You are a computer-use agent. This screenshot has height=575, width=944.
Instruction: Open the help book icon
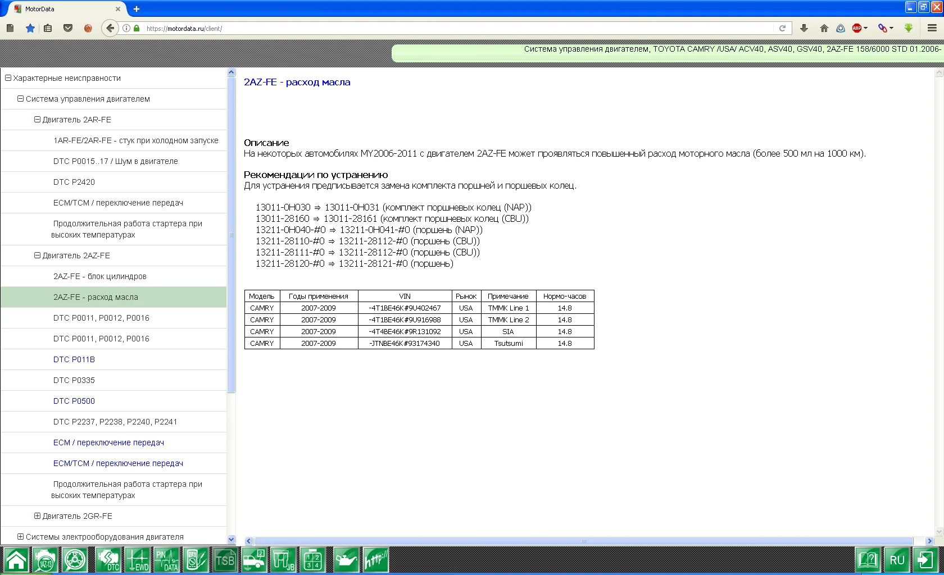pos(868,560)
